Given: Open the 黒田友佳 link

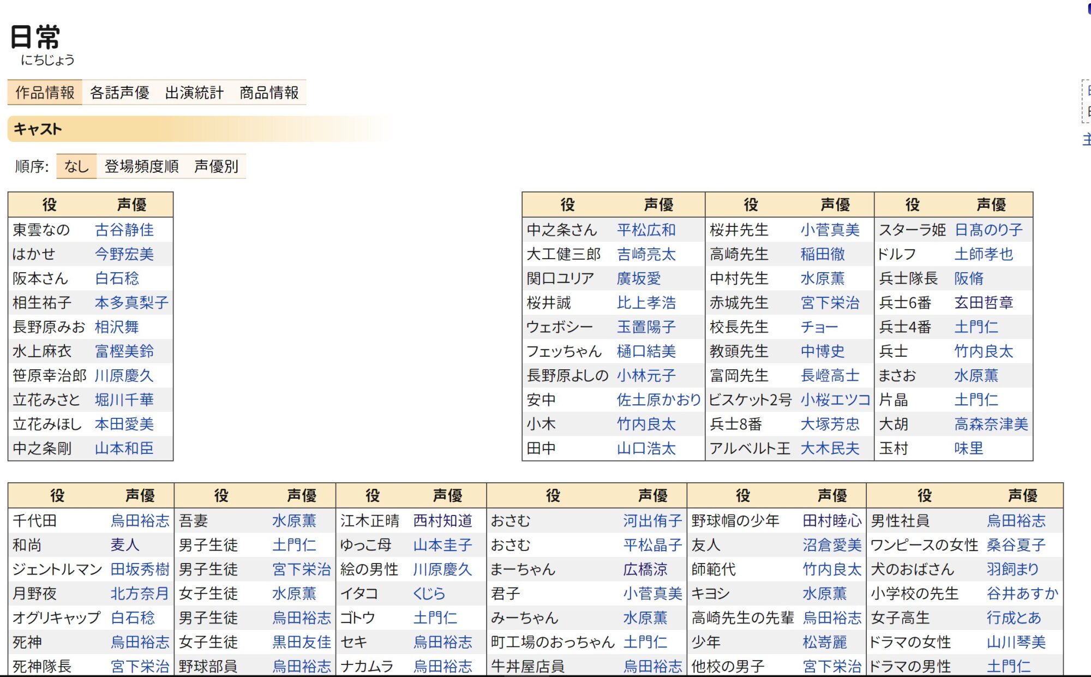Looking at the screenshot, I should [302, 642].
